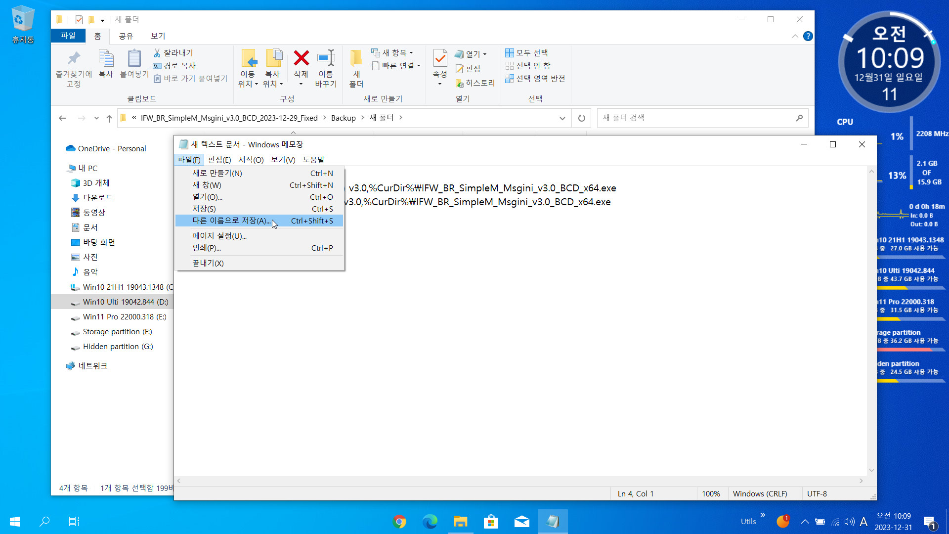Open Task View on taskbar
949x534 pixels.
(74, 522)
